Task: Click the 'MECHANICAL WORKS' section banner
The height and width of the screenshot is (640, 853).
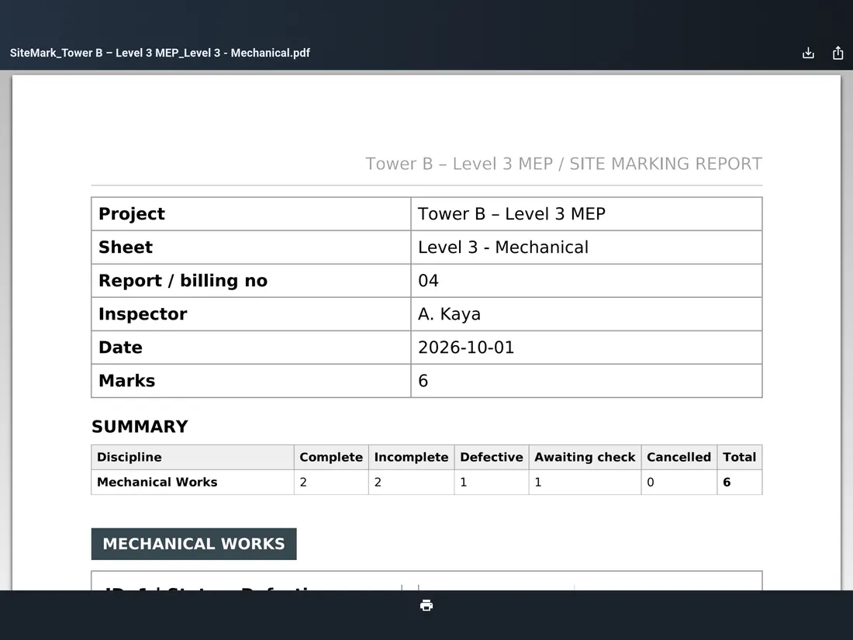Action: tap(194, 544)
